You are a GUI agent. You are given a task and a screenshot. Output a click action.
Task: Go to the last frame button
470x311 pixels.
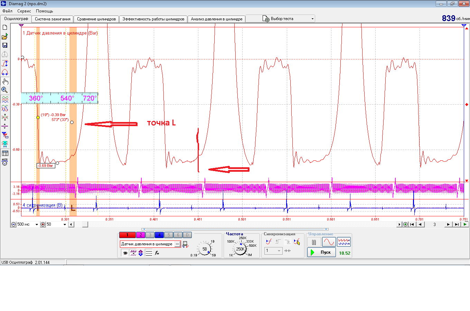point(457,224)
